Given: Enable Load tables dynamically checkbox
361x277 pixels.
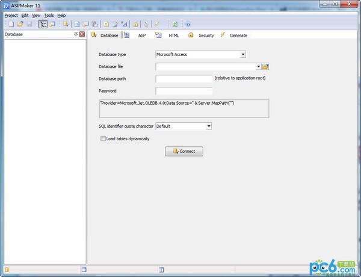Looking at the screenshot, I should pos(103,138).
